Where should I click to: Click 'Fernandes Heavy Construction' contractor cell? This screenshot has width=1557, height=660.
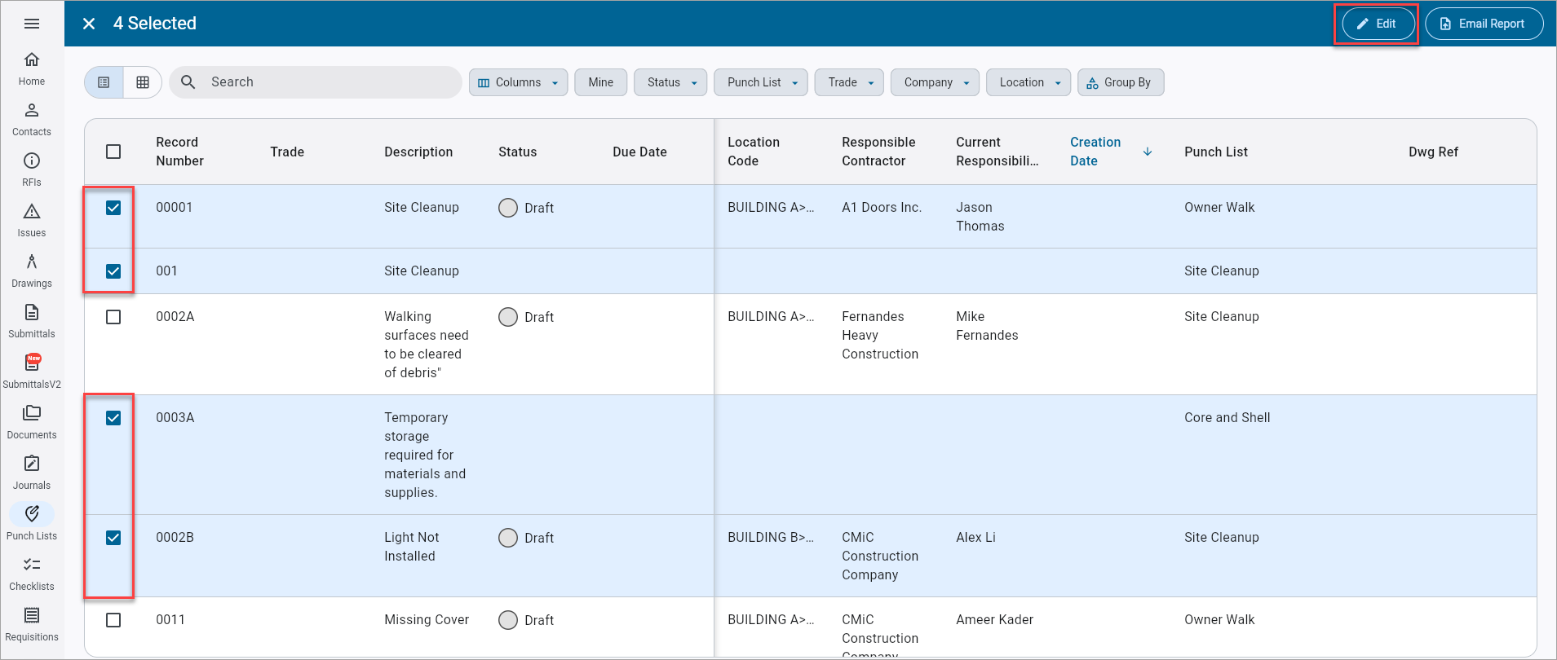point(880,335)
